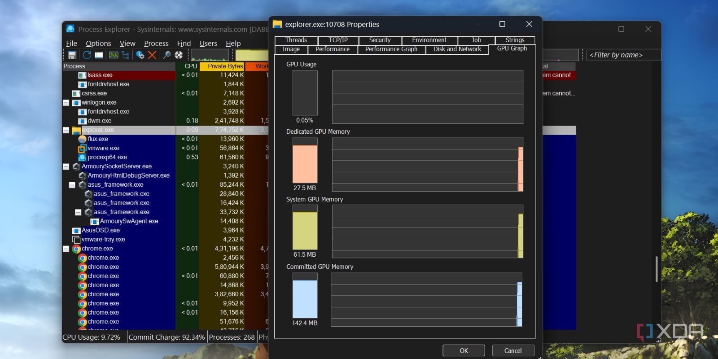Click the CPU history mini graph in toolbar

[210, 55]
